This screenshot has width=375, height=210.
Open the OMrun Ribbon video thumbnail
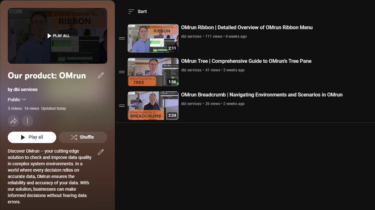pyautogui.click(x=153, y=38)
